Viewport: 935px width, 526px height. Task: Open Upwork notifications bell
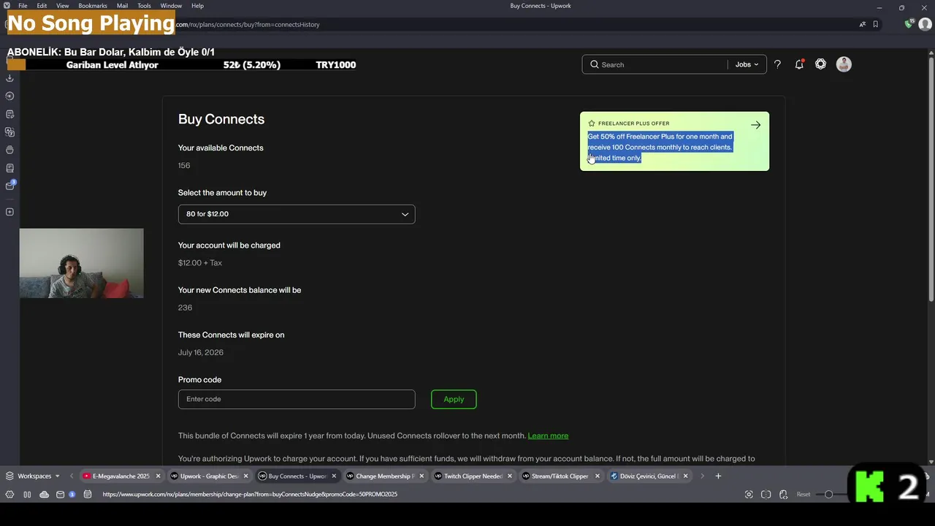(799, 64)
